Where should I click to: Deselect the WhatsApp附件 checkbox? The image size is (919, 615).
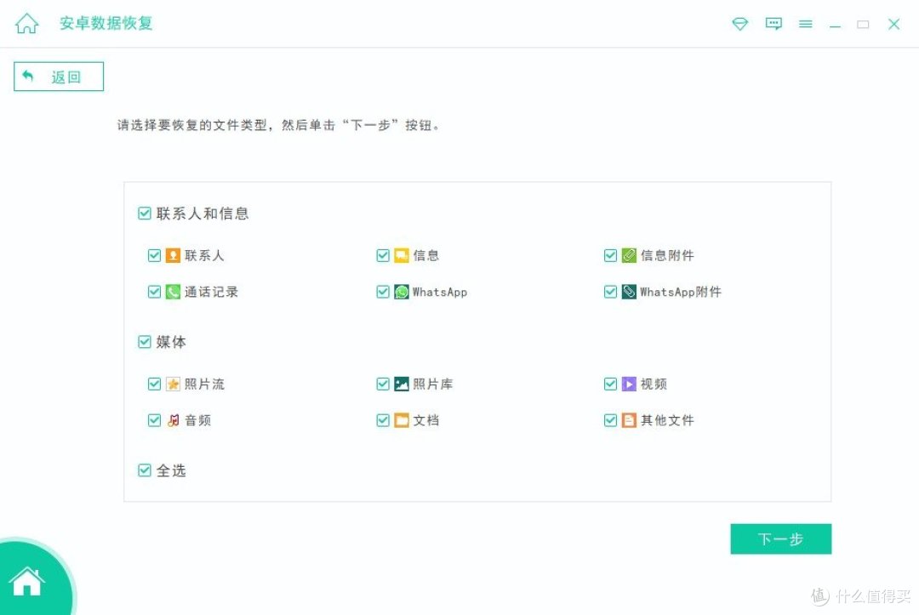[610, 292]
